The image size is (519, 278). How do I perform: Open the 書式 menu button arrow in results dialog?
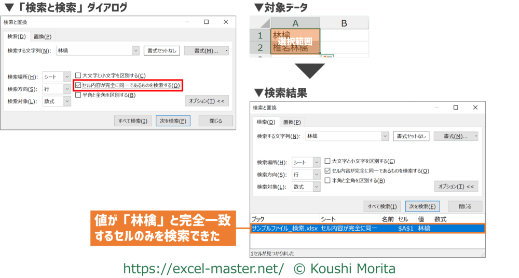[476, 136]
